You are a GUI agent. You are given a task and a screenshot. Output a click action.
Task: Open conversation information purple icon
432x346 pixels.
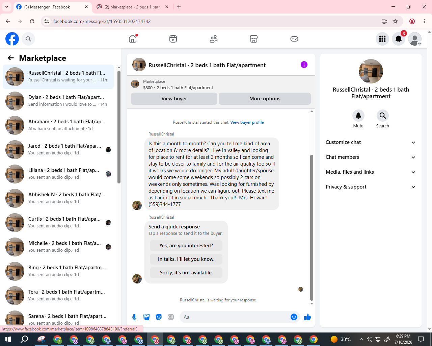(x=304, y=65)
